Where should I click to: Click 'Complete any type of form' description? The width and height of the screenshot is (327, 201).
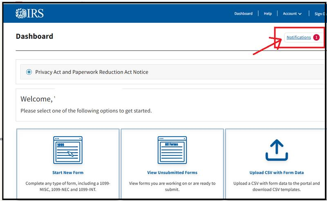point(68,186)
